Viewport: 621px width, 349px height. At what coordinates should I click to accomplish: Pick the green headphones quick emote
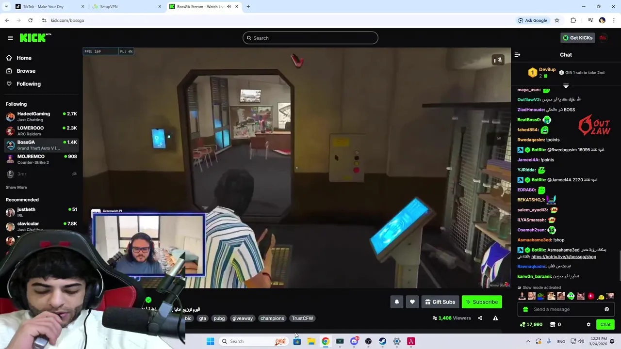571,296
